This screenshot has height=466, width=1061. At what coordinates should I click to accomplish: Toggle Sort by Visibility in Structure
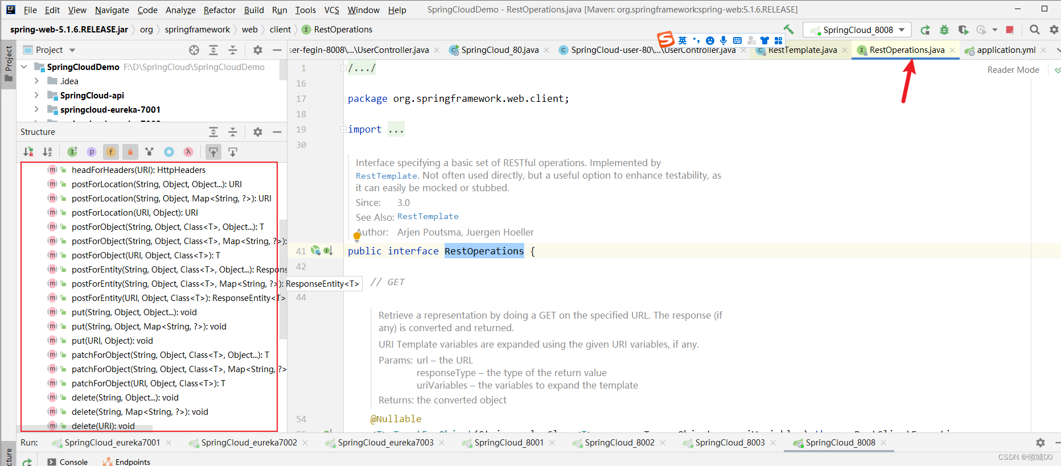[x=28, y=152]
